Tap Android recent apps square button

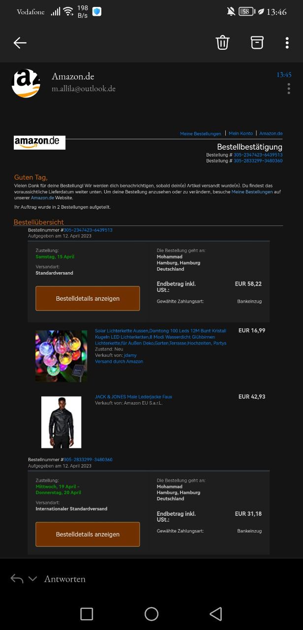[87, 613]
